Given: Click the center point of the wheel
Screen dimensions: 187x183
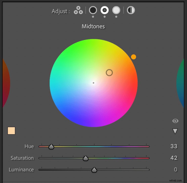Looking at the screenshot, I should point(93,83).
